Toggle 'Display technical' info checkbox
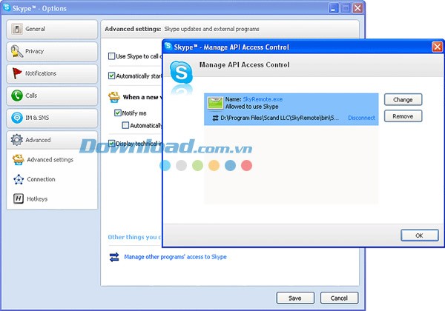Viewport: 445px width, 311px height. tap(112, 144)
